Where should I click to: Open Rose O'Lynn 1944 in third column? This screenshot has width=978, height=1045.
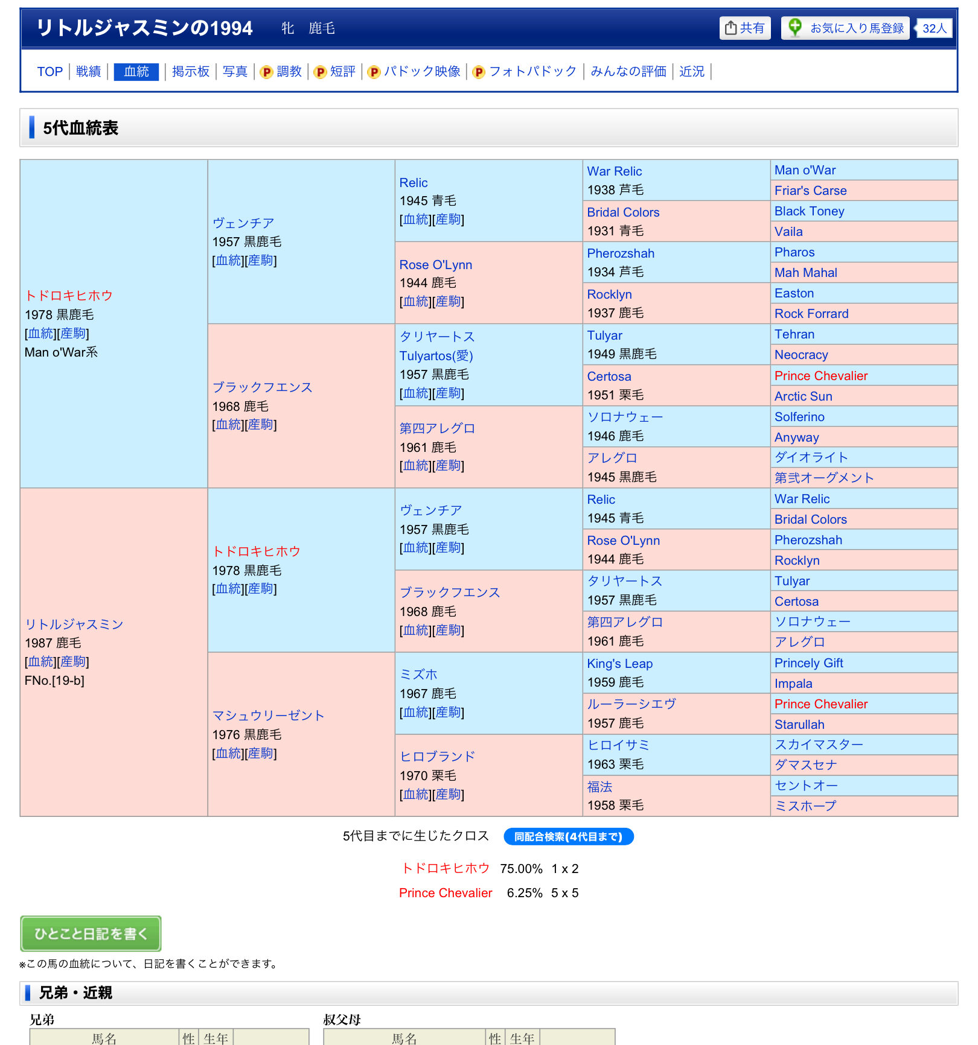coord(436,265)
